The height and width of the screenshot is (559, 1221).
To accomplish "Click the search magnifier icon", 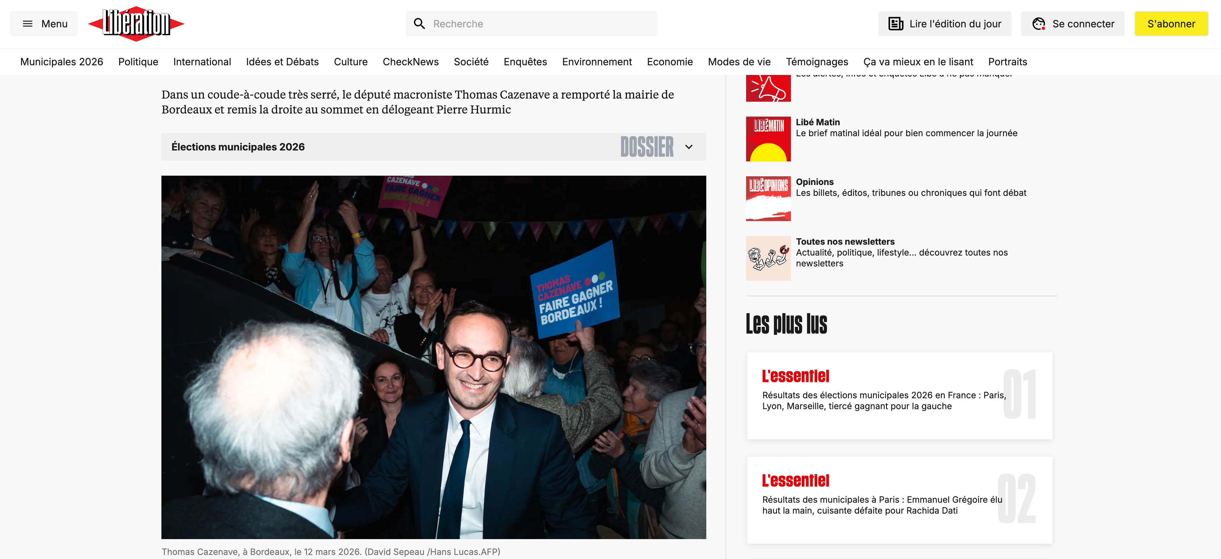I will (x=419, y=24).
